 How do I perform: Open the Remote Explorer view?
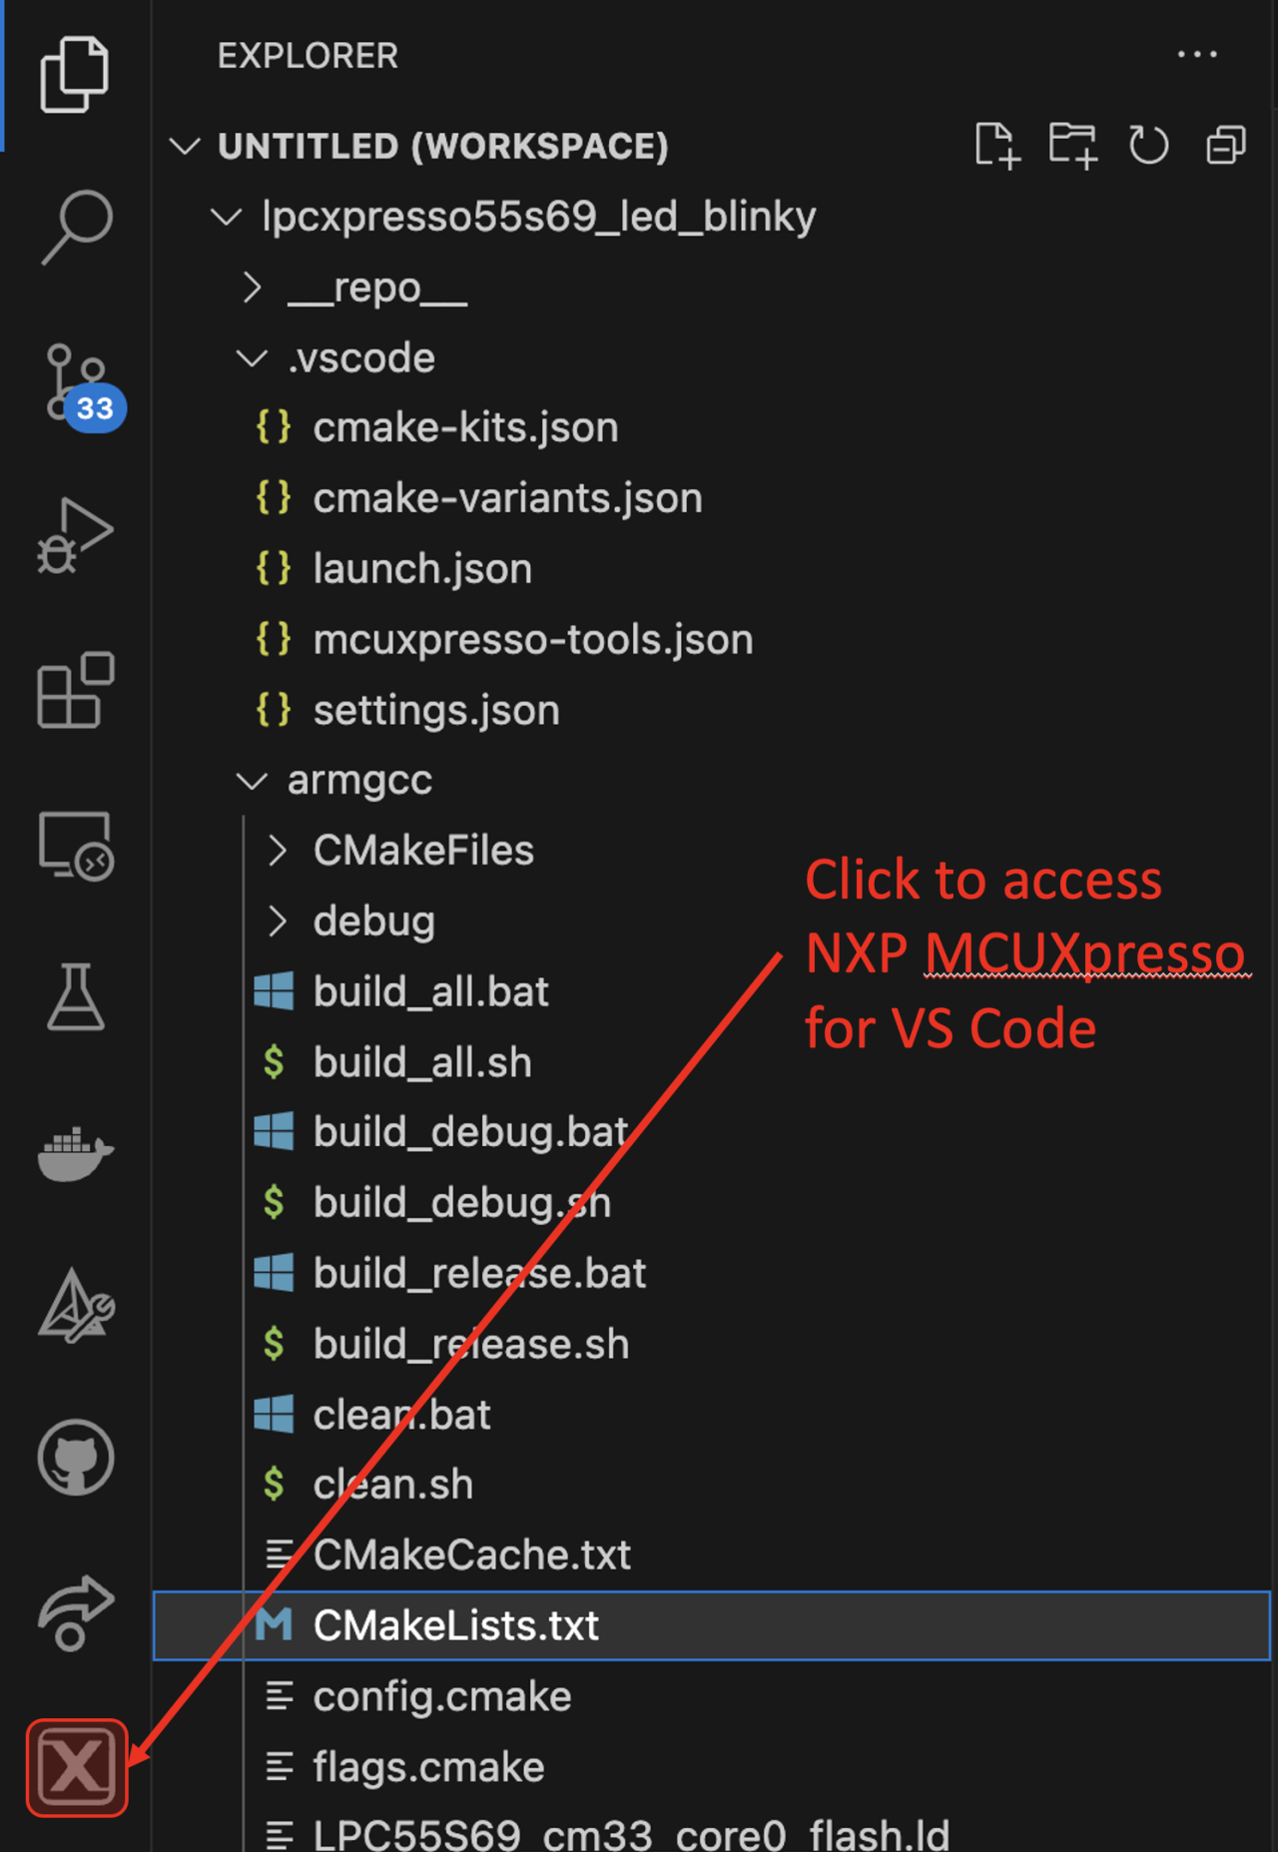click(75, 844)
